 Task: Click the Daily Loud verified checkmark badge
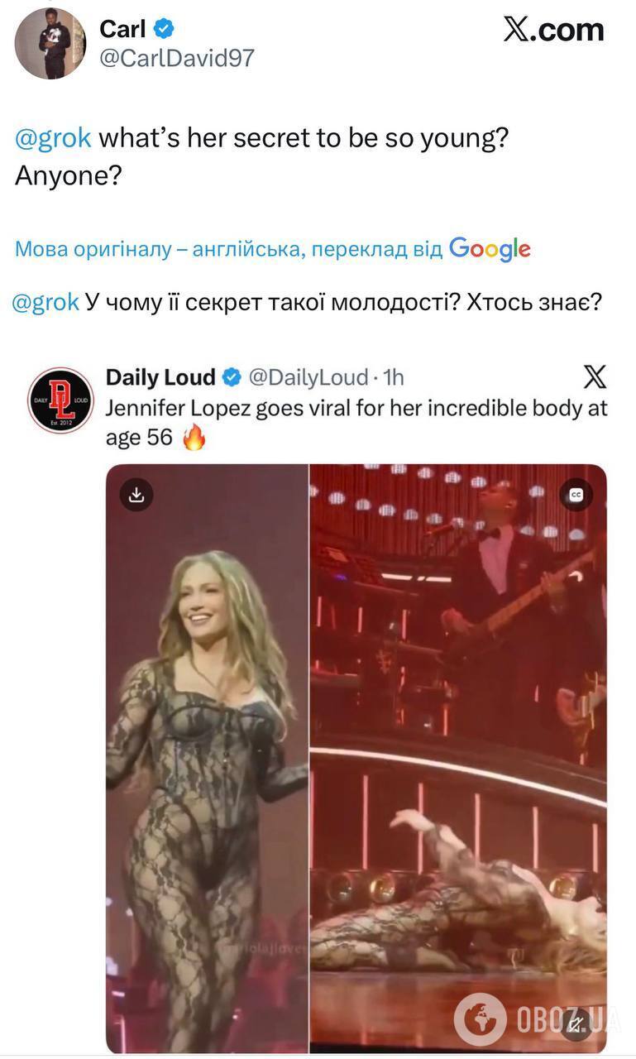point(232,378)
